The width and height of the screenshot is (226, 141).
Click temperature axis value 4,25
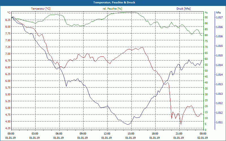pyautogui.click(x=8, y=128)
